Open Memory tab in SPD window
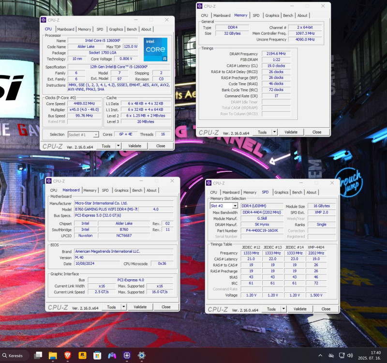The image size is (387, 363). coord(250,192)
